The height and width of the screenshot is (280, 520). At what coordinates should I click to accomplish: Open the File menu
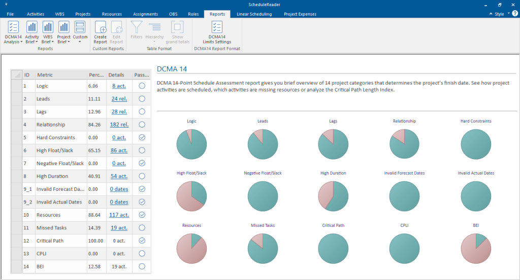pyautogui.click(x=11, y=14)
